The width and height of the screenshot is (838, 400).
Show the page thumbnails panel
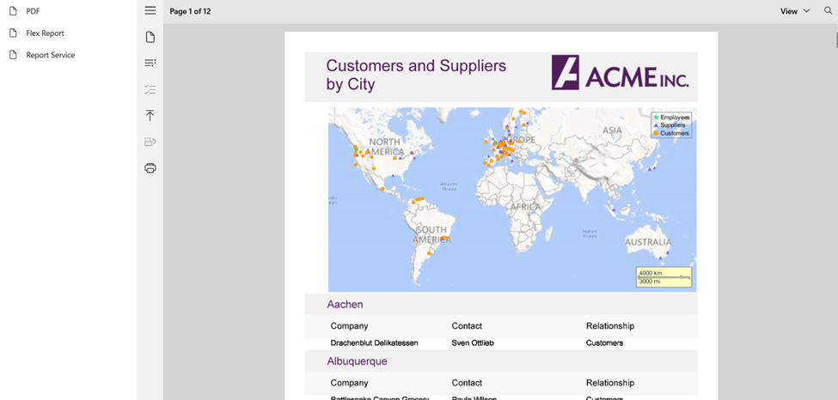pos(150,37)
